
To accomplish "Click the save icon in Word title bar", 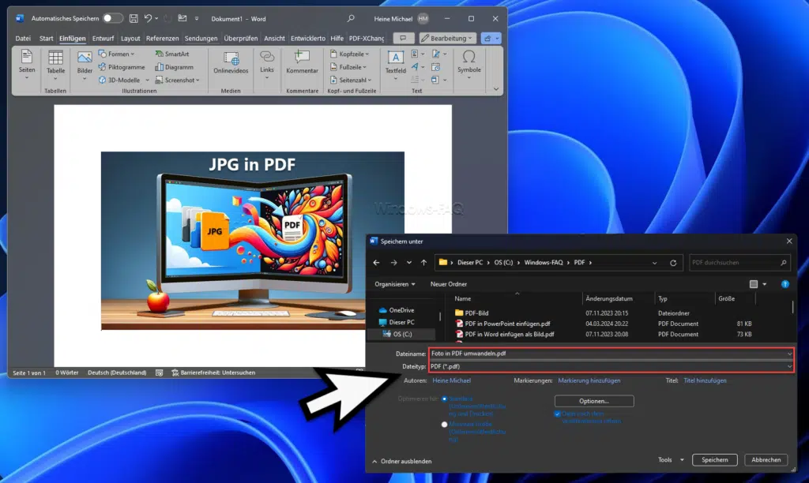I will (134, 18).
